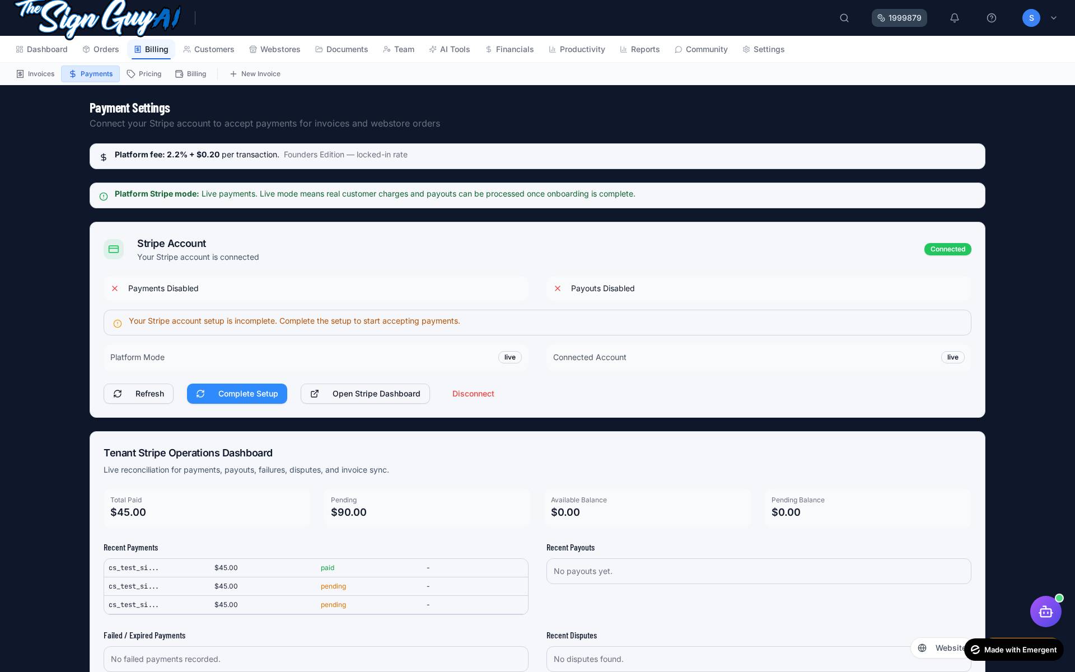Click 'Founders Edition — locked-in rate' text

click(345, 155)
